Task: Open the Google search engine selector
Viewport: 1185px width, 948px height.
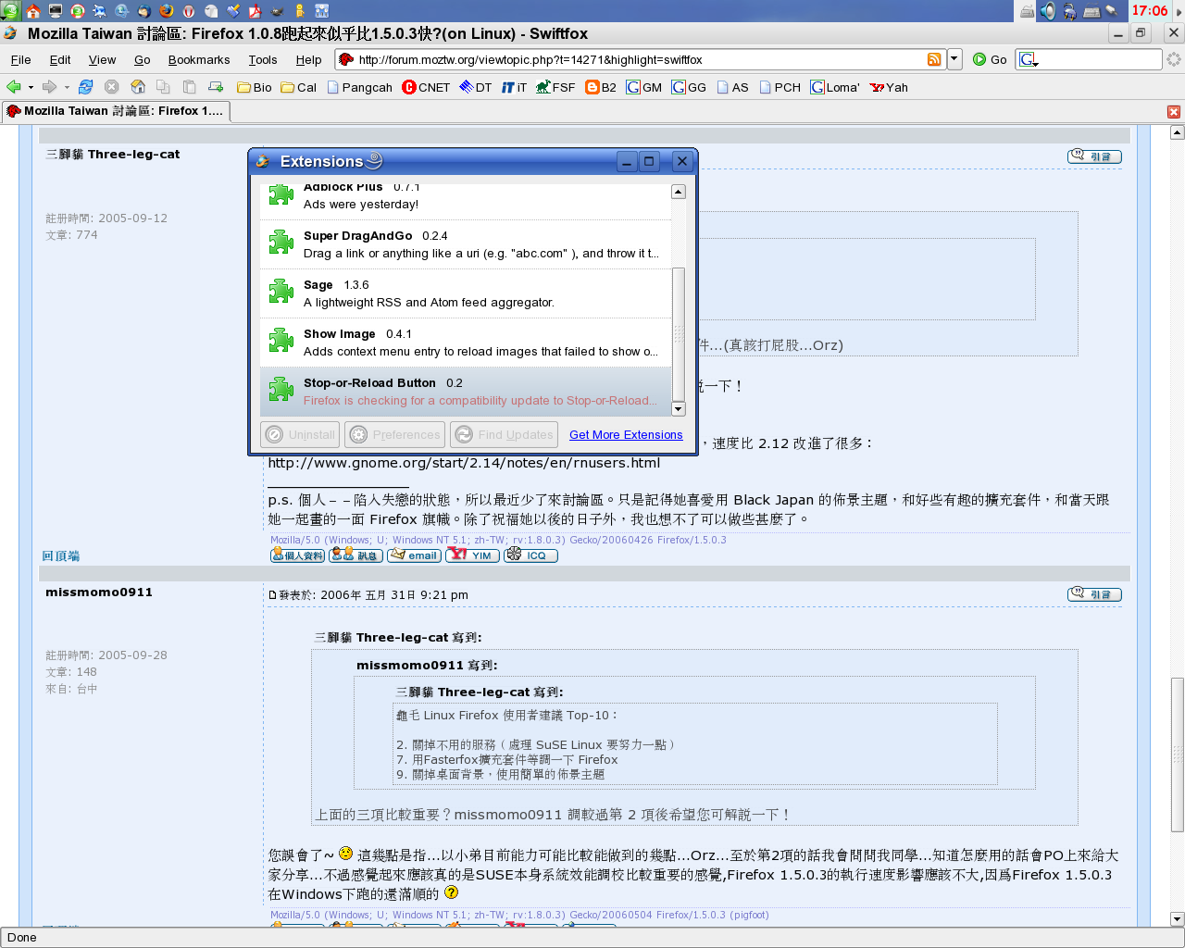Action: click(x=1029, y=60)
